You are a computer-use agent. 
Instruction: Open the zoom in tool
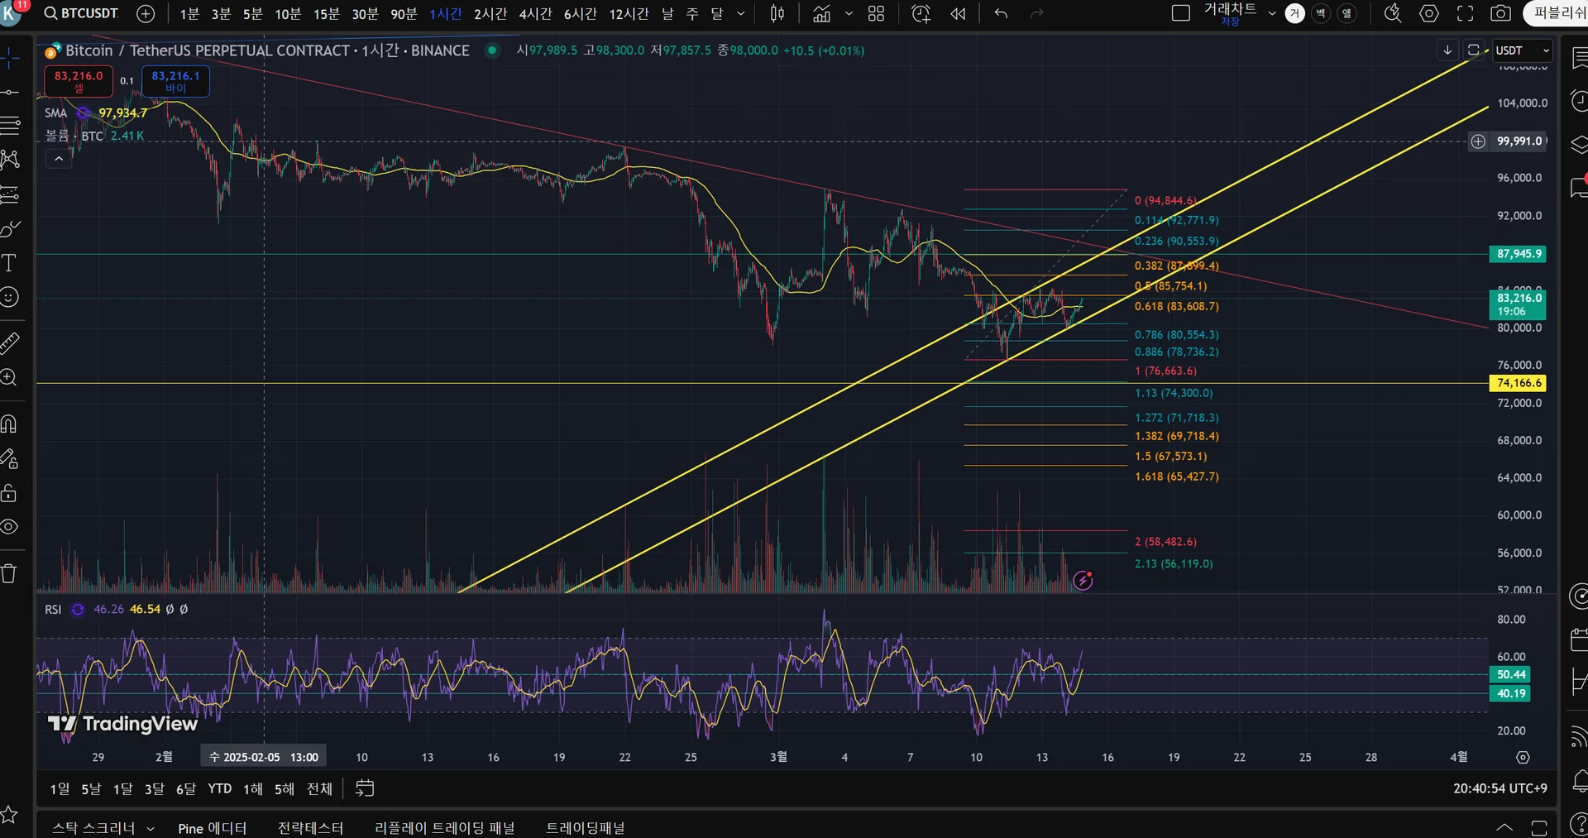point(9,378)
